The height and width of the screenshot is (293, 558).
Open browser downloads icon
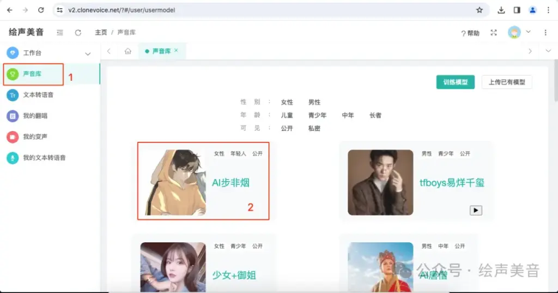pos(501,10)
